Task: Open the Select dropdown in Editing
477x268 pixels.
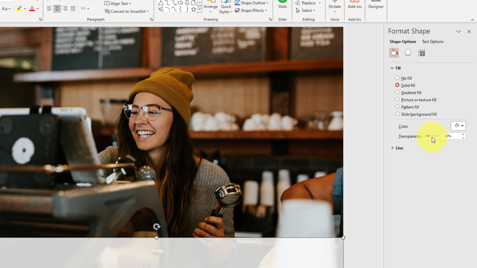Action: (x=306, y=10)
